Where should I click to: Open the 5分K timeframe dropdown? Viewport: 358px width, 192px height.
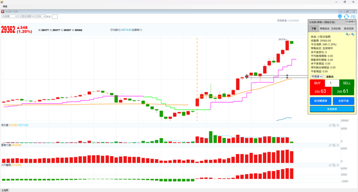point(40,16)
